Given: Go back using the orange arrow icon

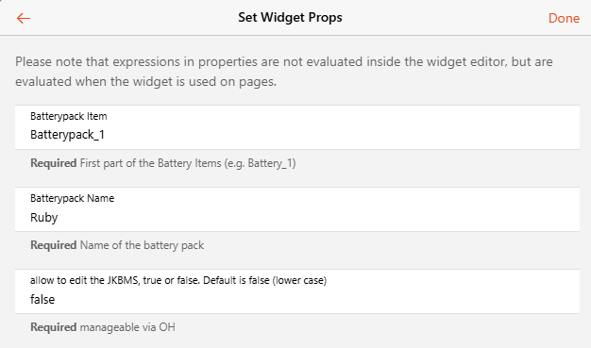Looking at the screenshot, I should point(24,18).
